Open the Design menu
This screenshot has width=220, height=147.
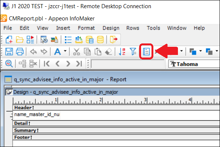click(111, 28)
